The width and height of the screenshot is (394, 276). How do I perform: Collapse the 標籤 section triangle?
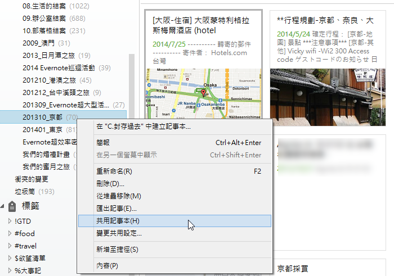(2, 206)
